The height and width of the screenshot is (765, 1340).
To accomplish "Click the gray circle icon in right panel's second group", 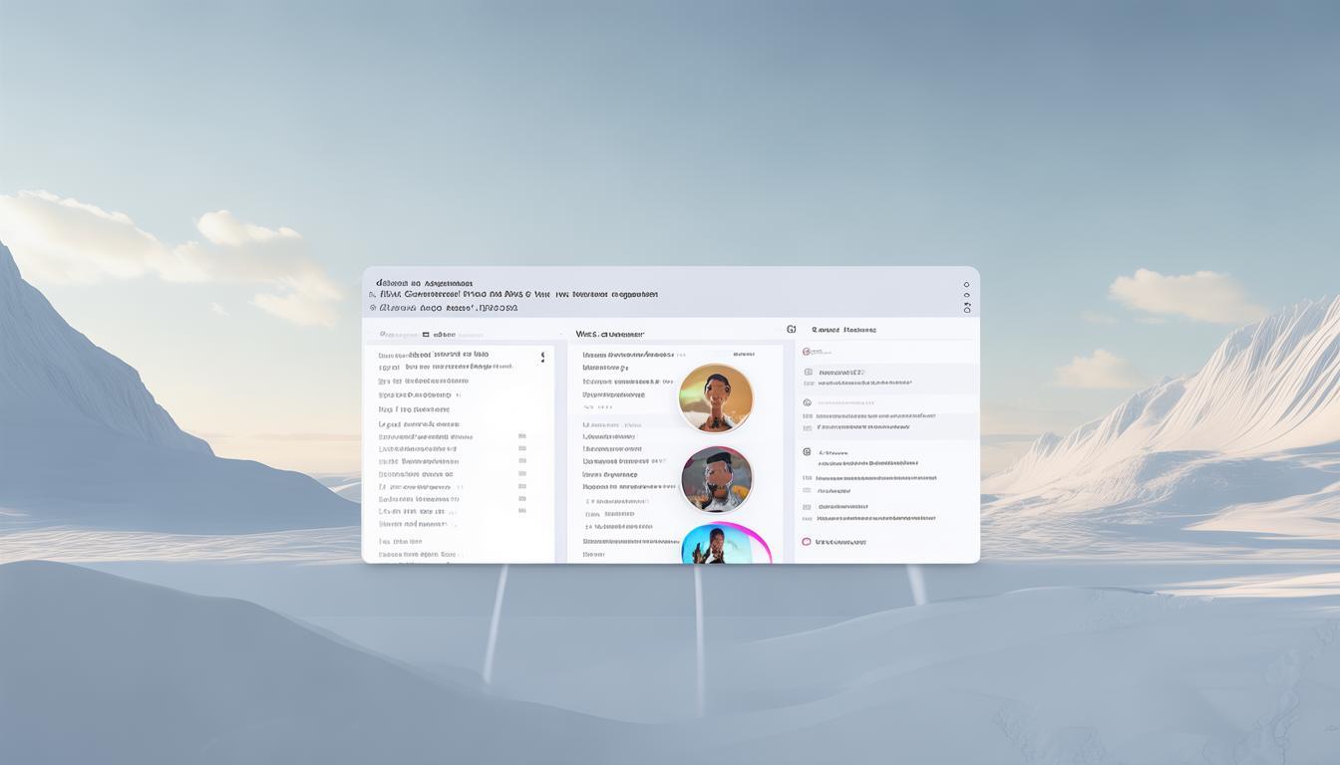I will coord(807,403).
